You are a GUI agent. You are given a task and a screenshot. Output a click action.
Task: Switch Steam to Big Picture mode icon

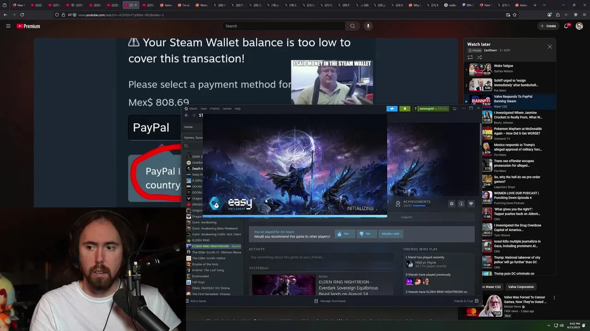pyautogui.click(x=454, y=109)
